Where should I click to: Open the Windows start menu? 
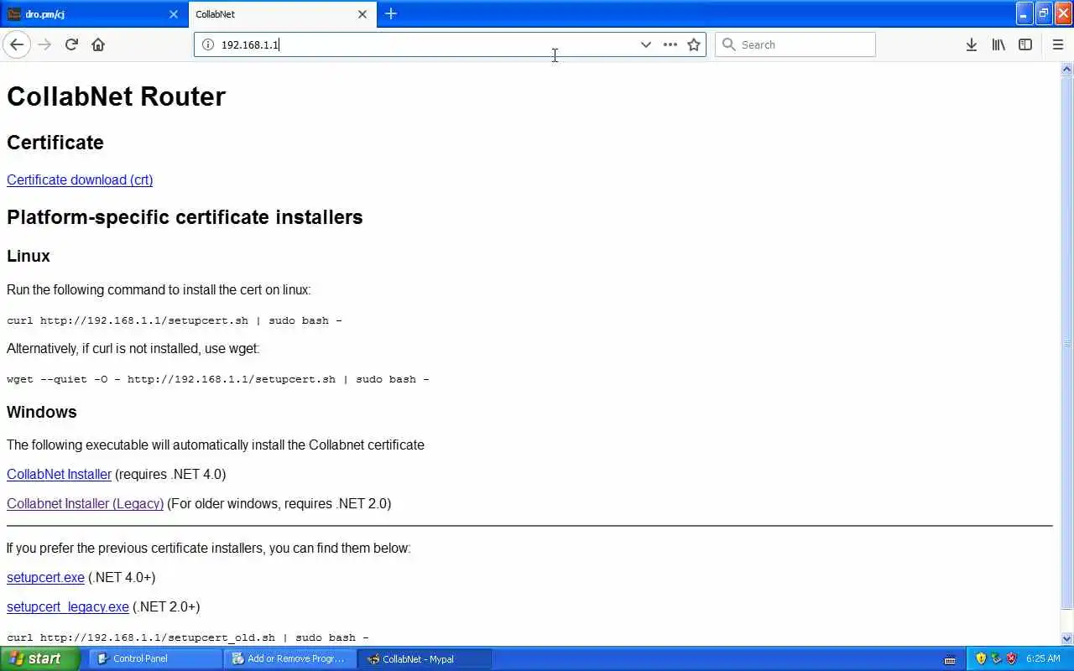click(x=39, y=658)
